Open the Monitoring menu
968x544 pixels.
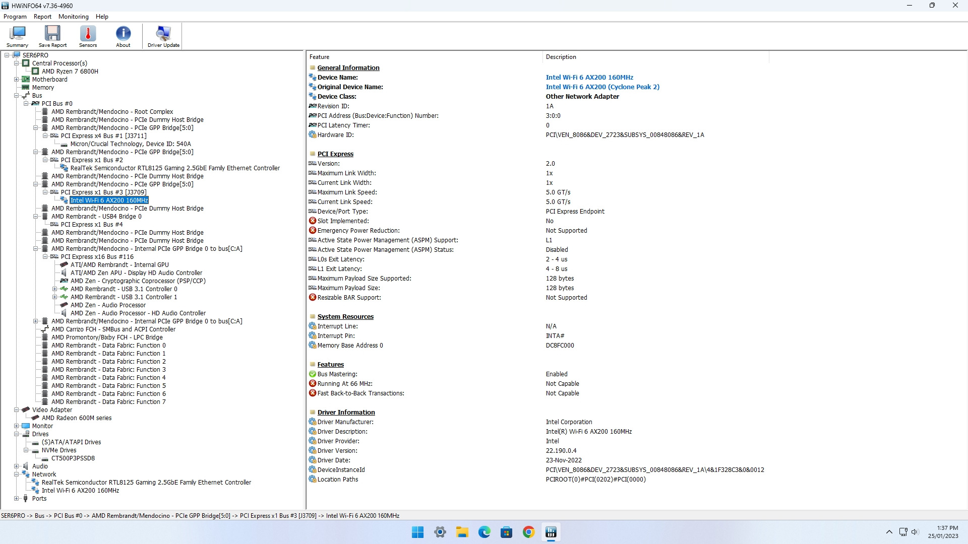tap(73, 17)
